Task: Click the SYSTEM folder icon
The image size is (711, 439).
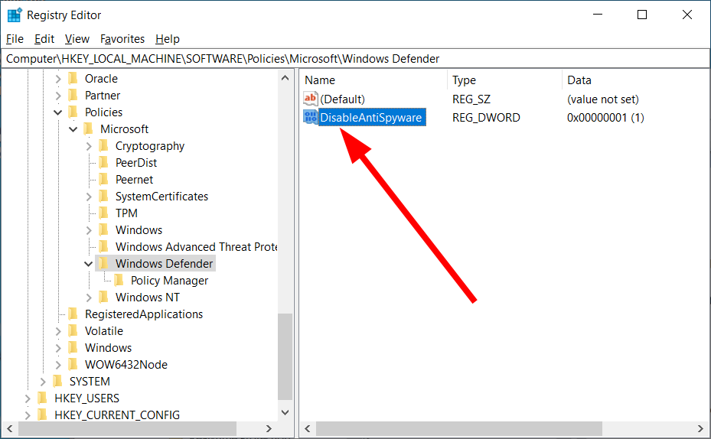Action: point(57,381)
